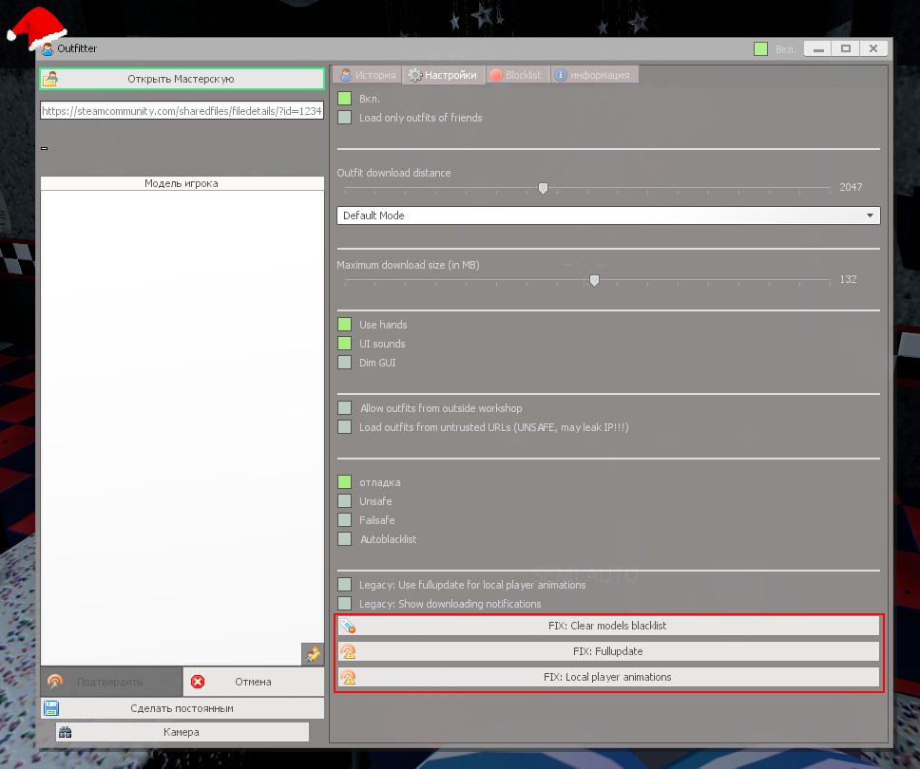
Task: Open the информация tab
Action: (x=594, y=75)
